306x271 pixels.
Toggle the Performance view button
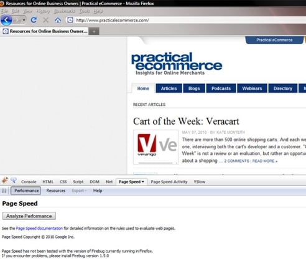pyautogui.click(x=26, y=191)
